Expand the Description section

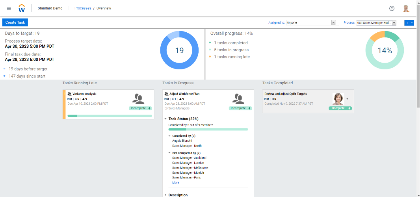[165, 195]
